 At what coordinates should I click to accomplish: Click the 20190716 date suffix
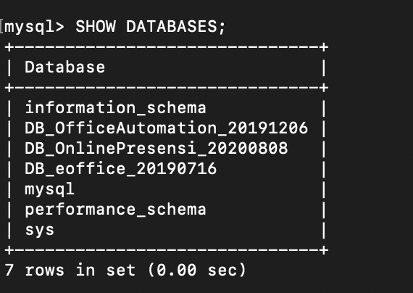point(177,168)
